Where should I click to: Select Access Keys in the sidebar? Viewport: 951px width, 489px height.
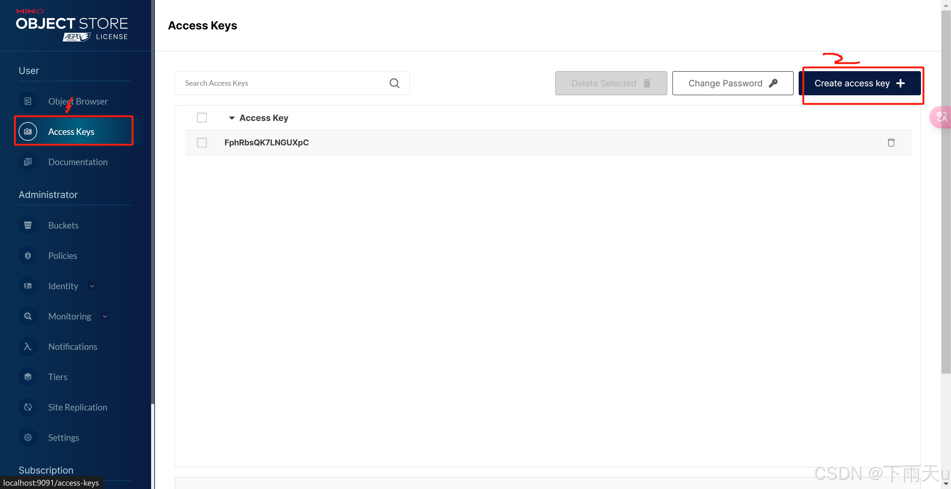71,132
